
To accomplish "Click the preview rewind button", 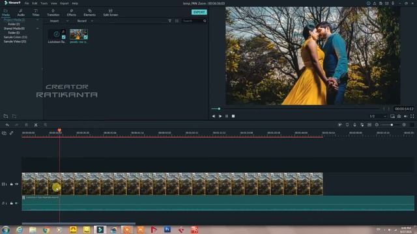I will click(214, 116).
